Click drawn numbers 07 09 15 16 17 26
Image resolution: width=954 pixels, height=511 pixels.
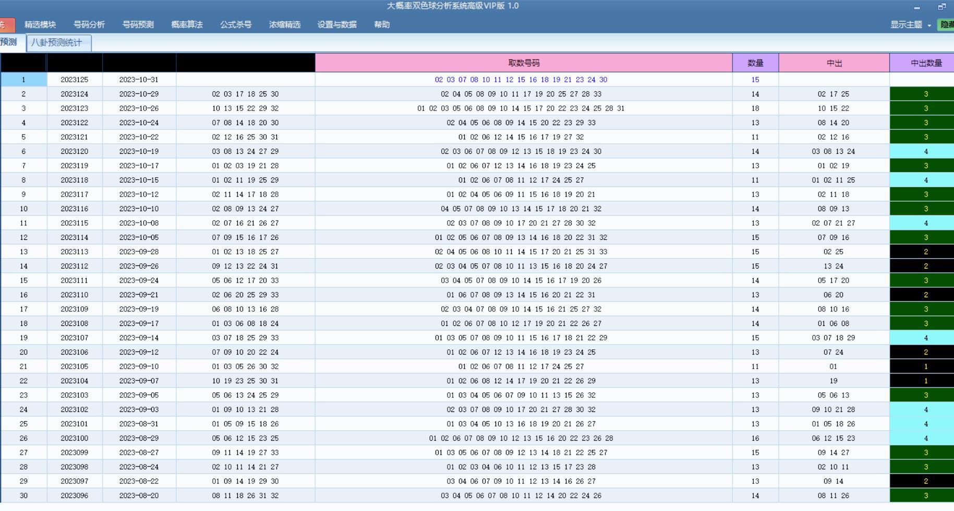[x=246, y=237]
